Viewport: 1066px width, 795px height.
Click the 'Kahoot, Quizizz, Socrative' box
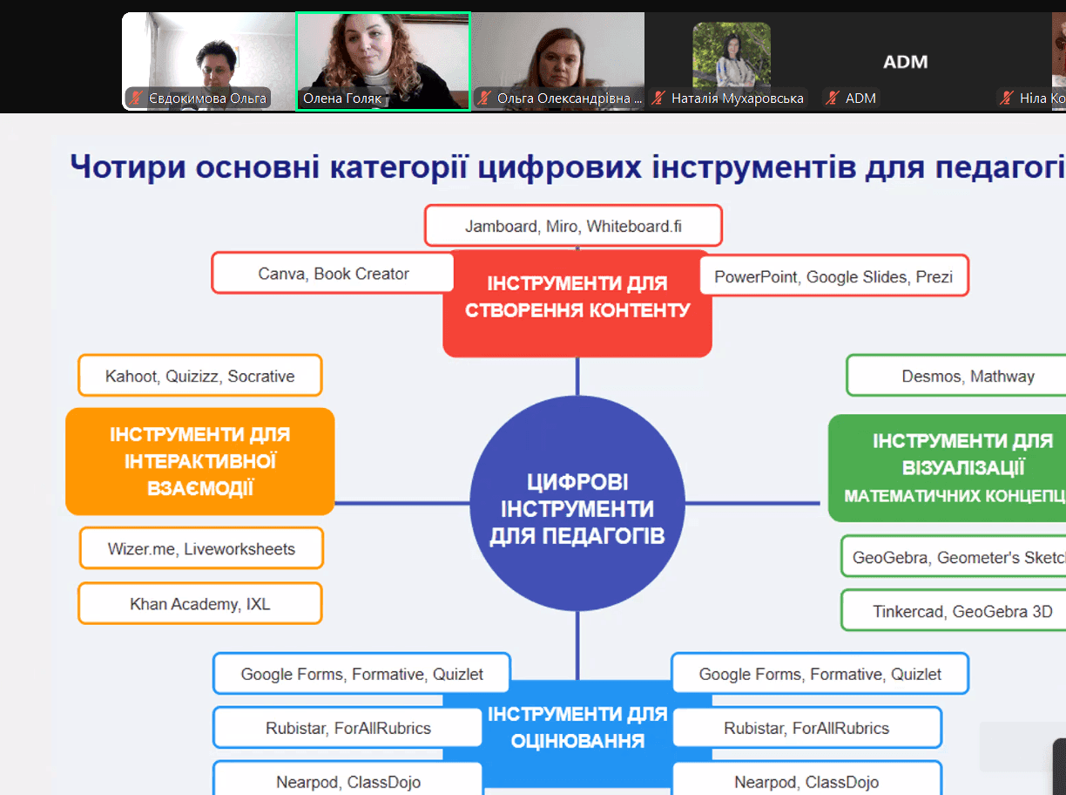coord(200,377)
